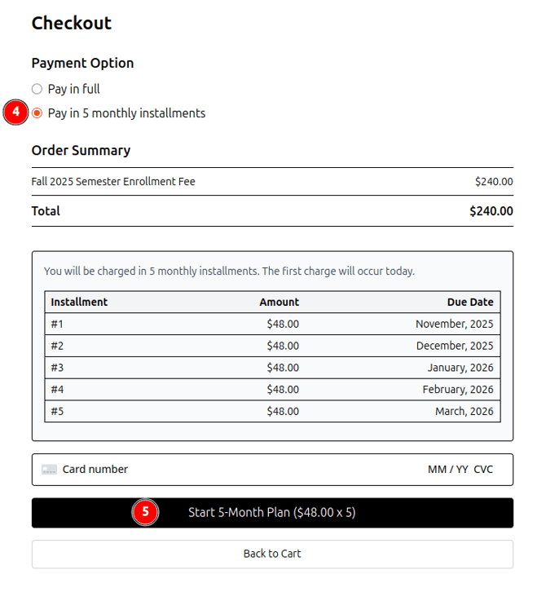Click the Checkout page heading
Viewport: 546px width, 592px height.
tap(72, 23)
